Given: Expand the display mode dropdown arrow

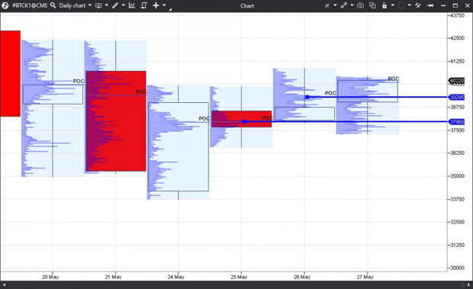Looking at the screenshot, I should pyautogui.click(x=107, y=5).
